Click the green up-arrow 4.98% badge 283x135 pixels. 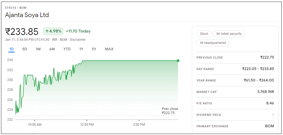pos(53,31)
